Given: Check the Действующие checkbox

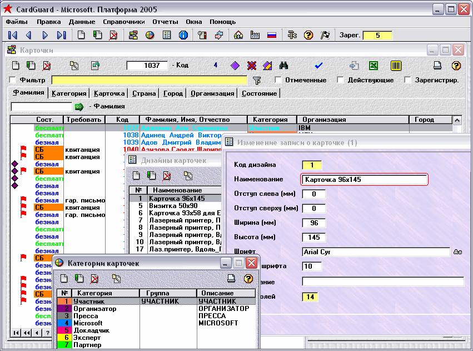Looking at the screenshot, I should point(341,80).
